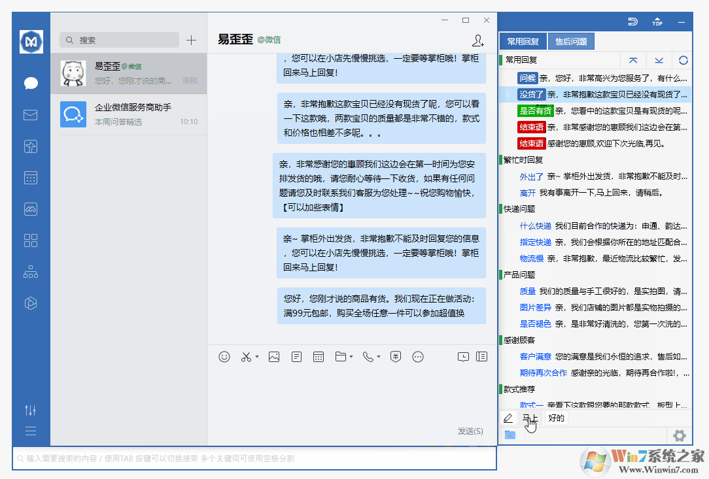Viewport: 709px width, 479px height.
Task: Click the pencil edit icon near quick replies
Action: tap(508, 418)
